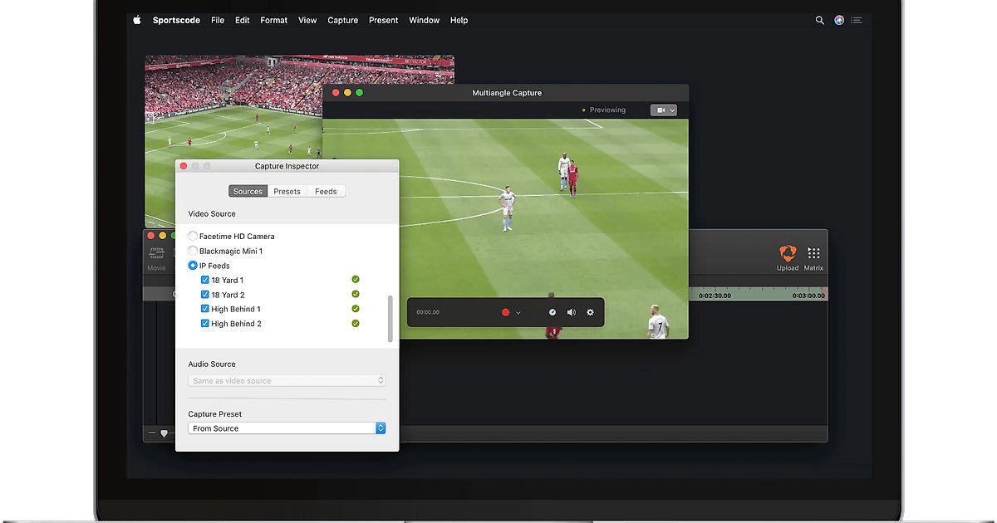997x523 pixels.
Task: Switch to the Sources tab
Action: pos(248,191)
